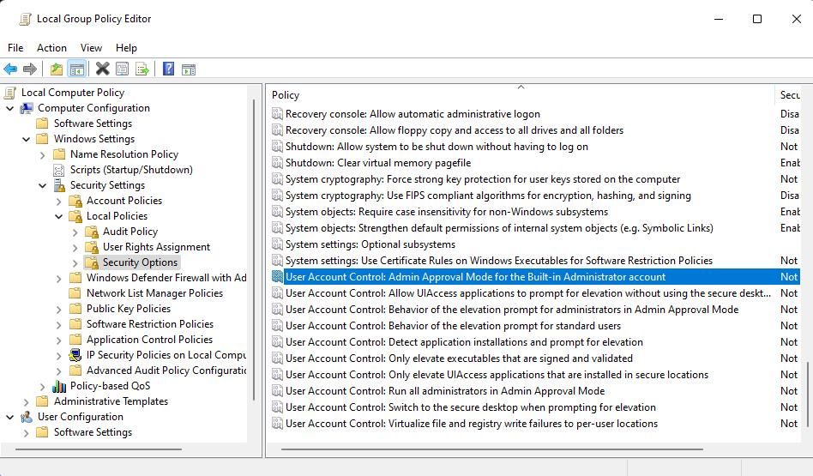Viewport: 813px width, 476px height.
Task: Click the blue Help question mark icon
Action: (168, 69)
